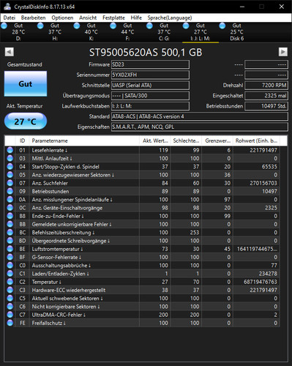Select disk H: at 37 °C
Viewport: 292px width, 366px height.
(x=55, y=32)
